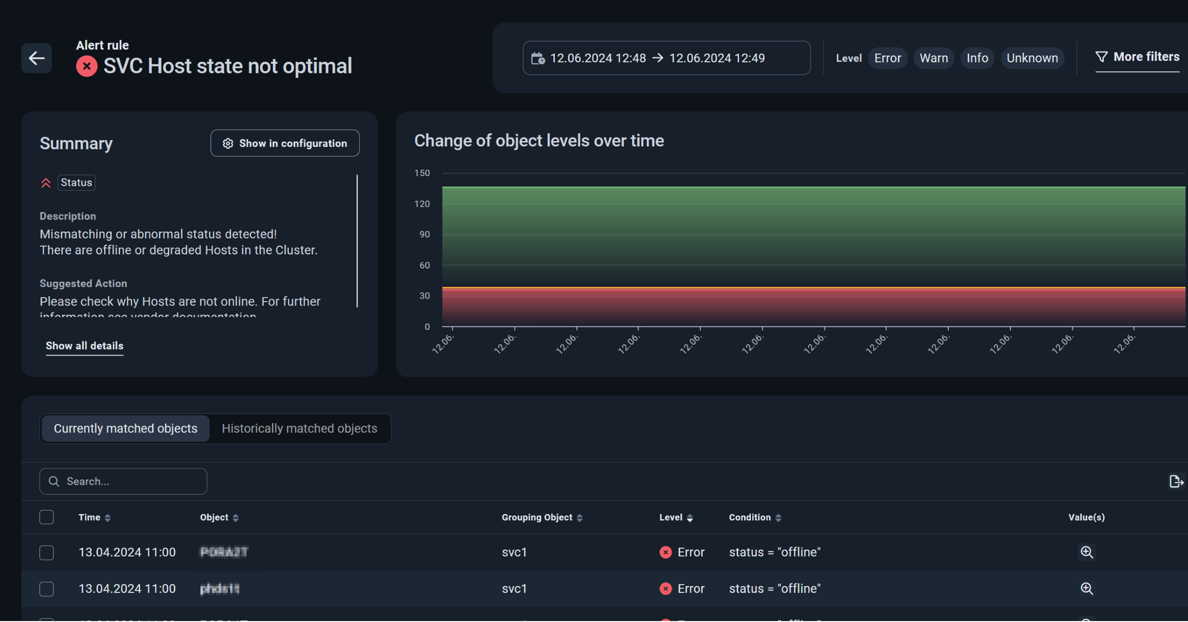1188x622 pixels.
Task: Select the Currently matched objects tab
Action: click(125, 429)
